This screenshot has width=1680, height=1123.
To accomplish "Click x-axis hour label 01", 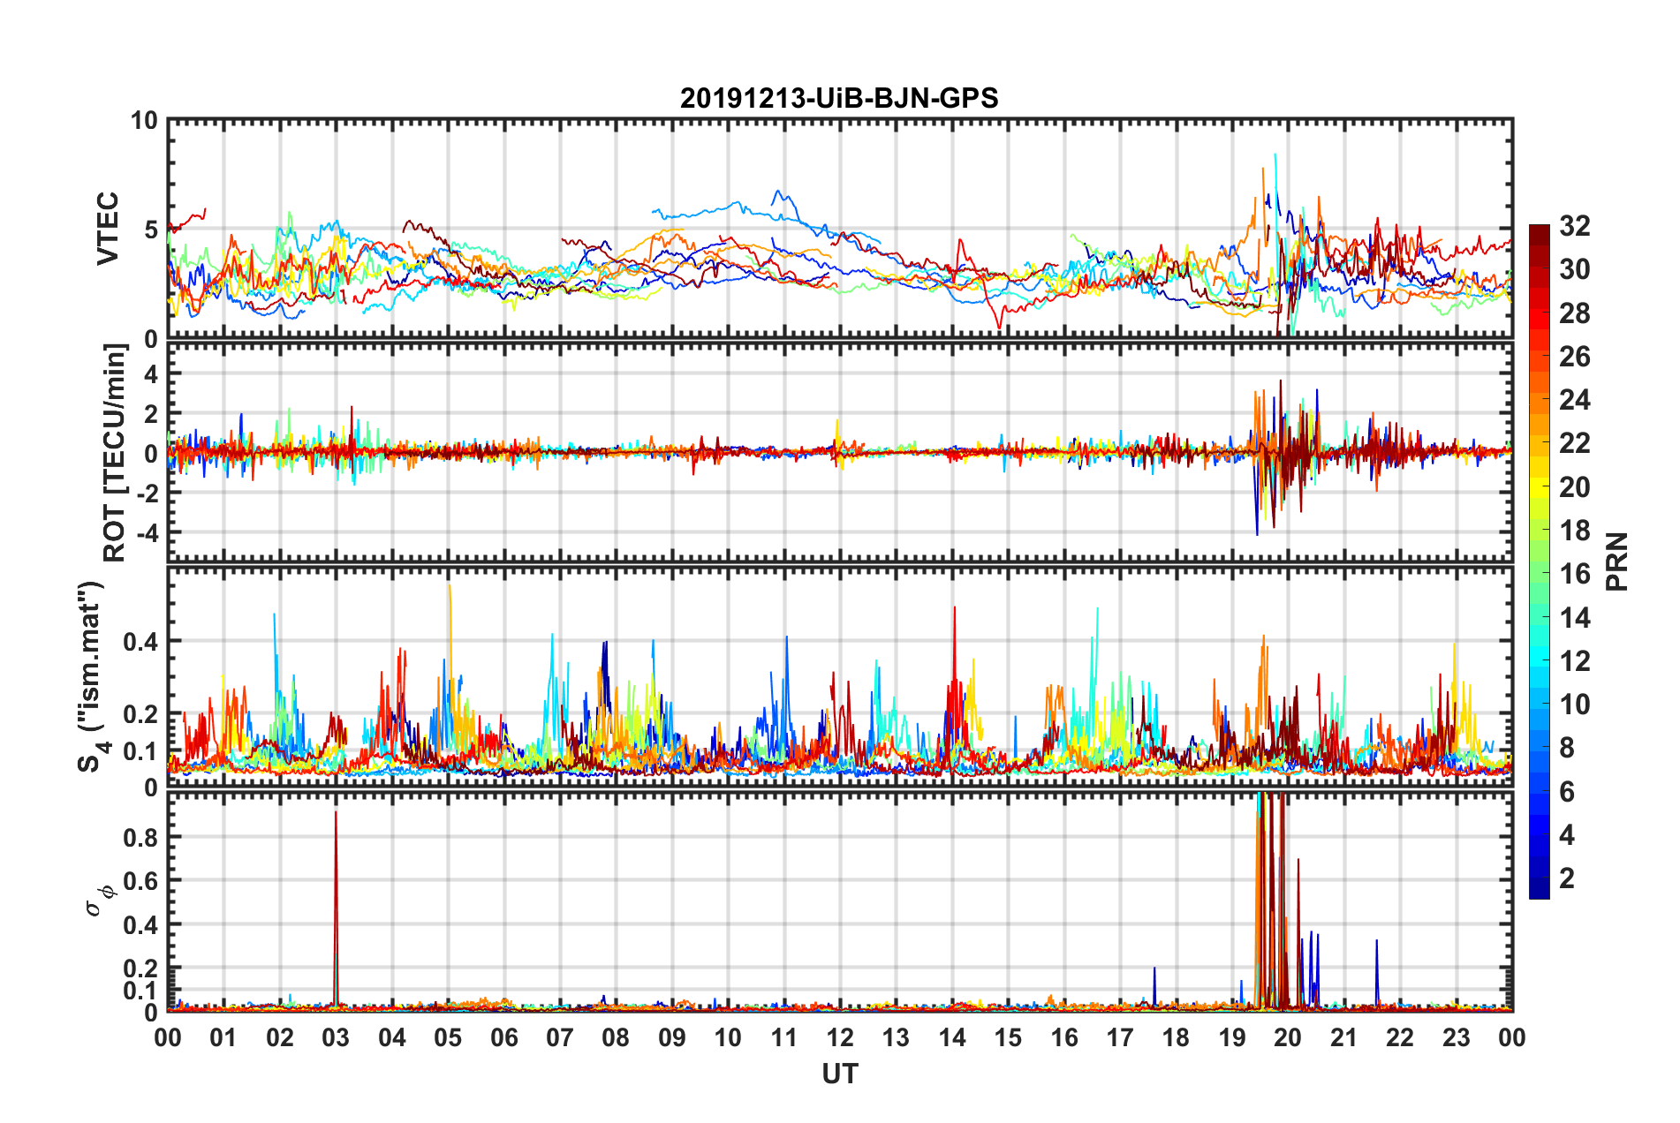I will coord(223,1037).
